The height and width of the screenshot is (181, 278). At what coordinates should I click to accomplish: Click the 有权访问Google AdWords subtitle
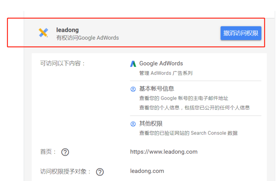88,38
